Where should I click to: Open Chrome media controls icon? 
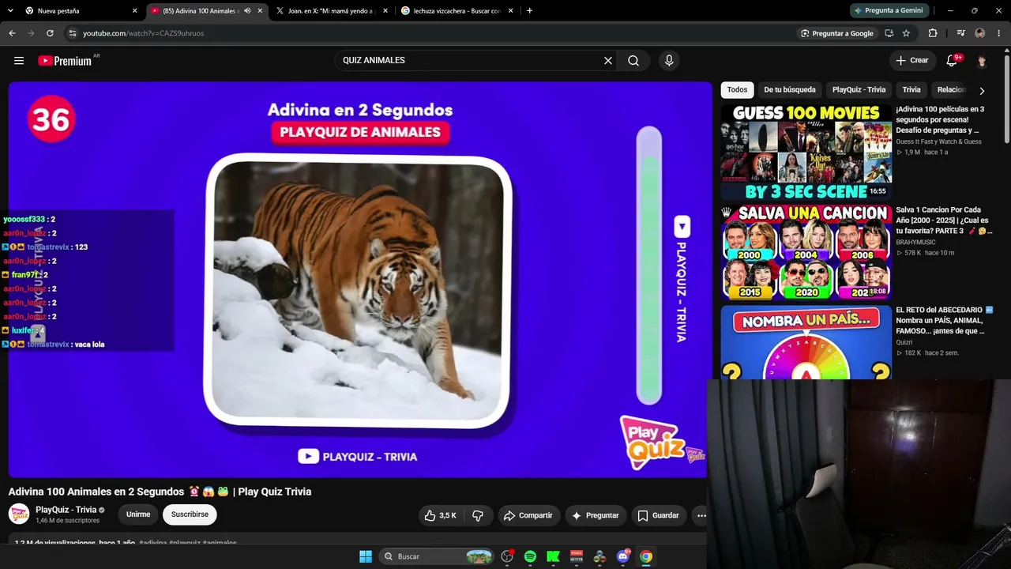[960, 33]
